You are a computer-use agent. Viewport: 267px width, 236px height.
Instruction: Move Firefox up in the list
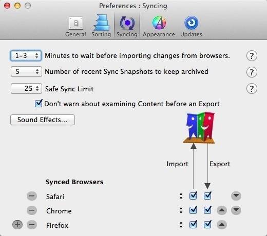coord(222,225)
